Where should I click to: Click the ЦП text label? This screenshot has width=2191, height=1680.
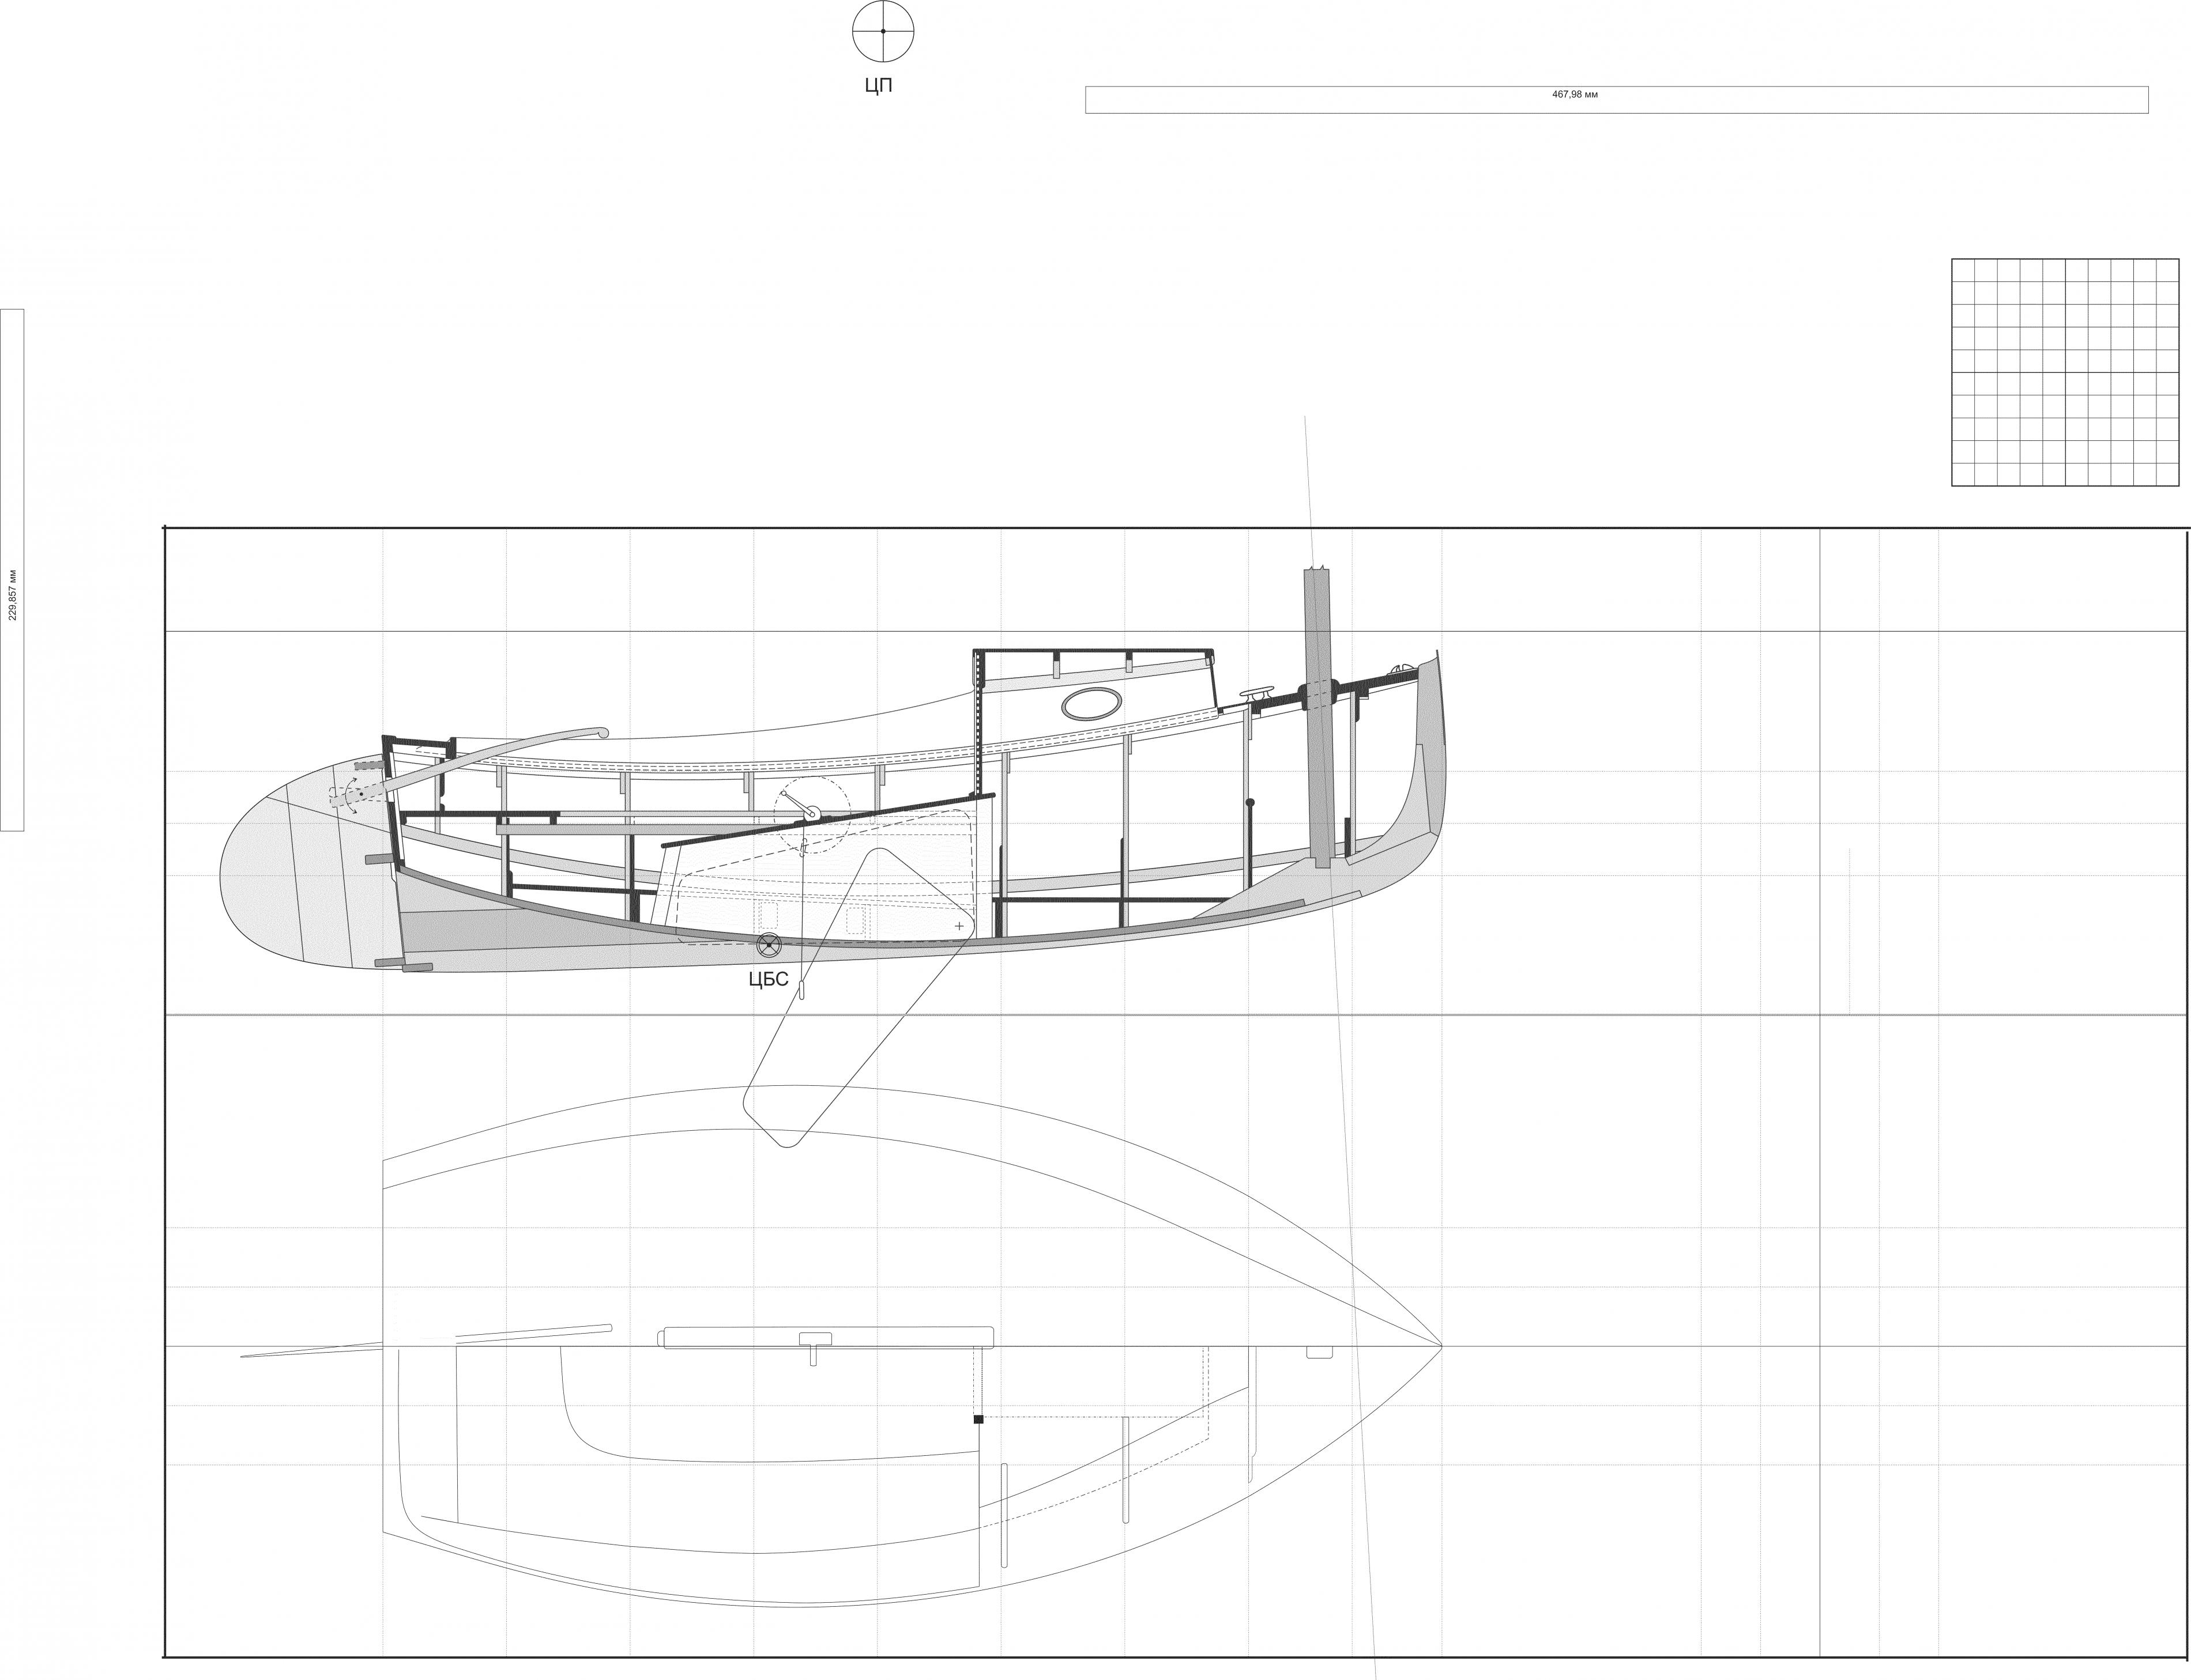point(878,86)
